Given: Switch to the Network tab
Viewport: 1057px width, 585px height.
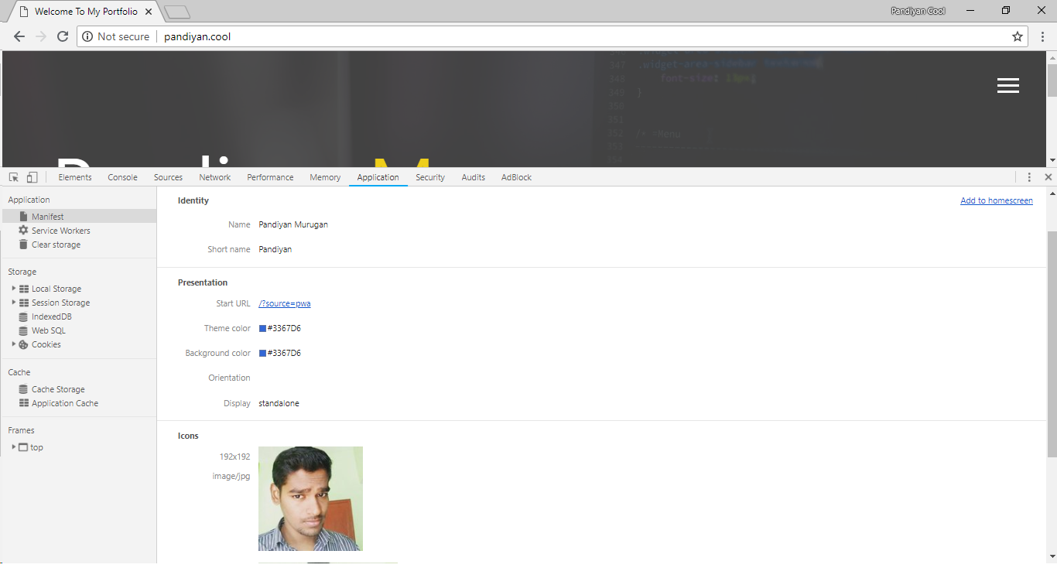Looking at the screenshot, I should (214, 177).
